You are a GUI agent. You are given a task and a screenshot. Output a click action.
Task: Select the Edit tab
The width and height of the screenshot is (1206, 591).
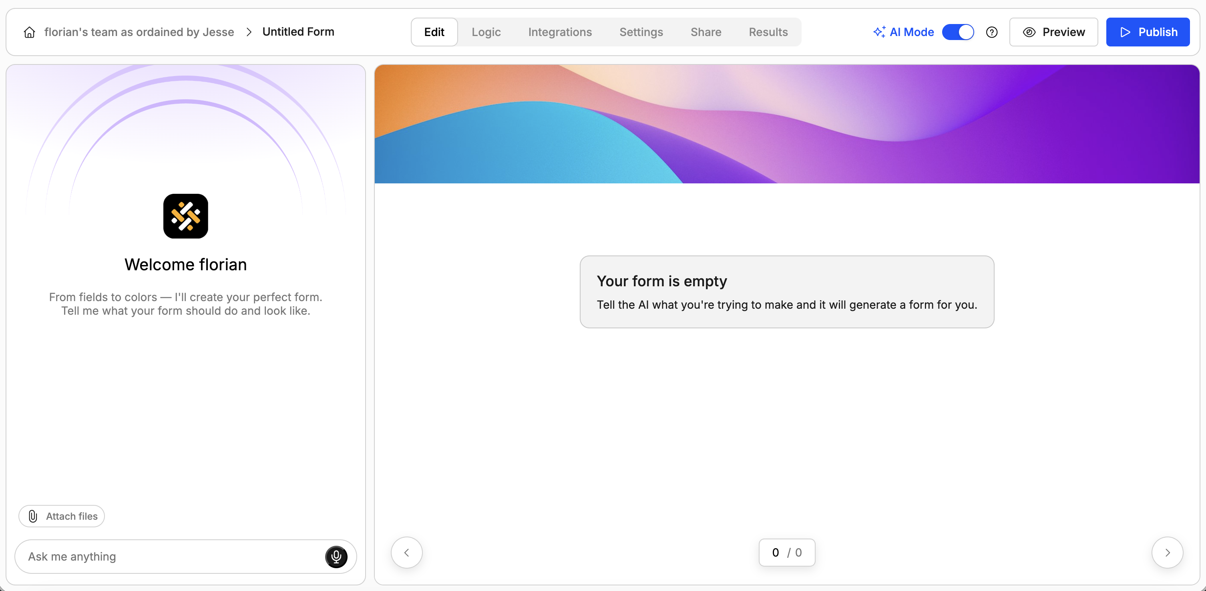(434, 32)
